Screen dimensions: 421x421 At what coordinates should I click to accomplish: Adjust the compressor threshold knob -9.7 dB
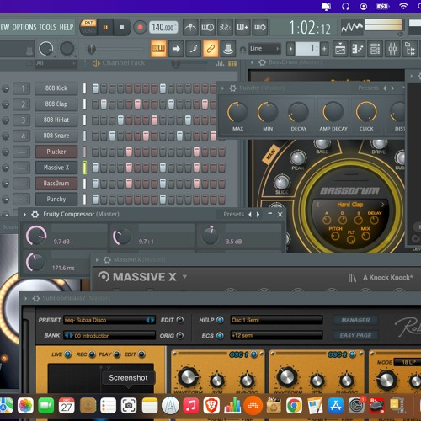click(36, 235)
